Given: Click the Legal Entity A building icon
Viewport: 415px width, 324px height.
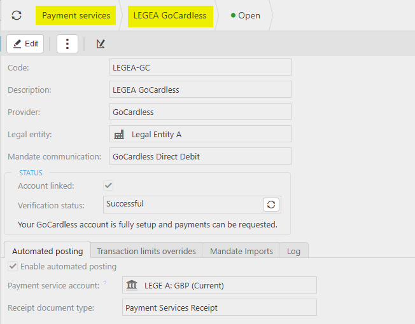Looking at the screenshot, I should [x=119, y=135].
